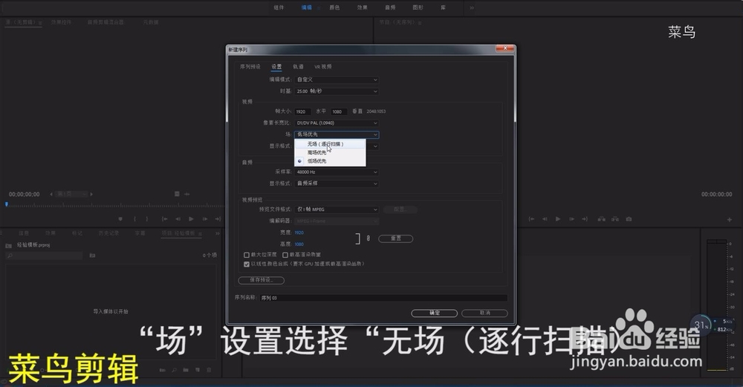Open the 标记 panel tab
The width and height of the screenshot is (743, 387).
point(77,233)
